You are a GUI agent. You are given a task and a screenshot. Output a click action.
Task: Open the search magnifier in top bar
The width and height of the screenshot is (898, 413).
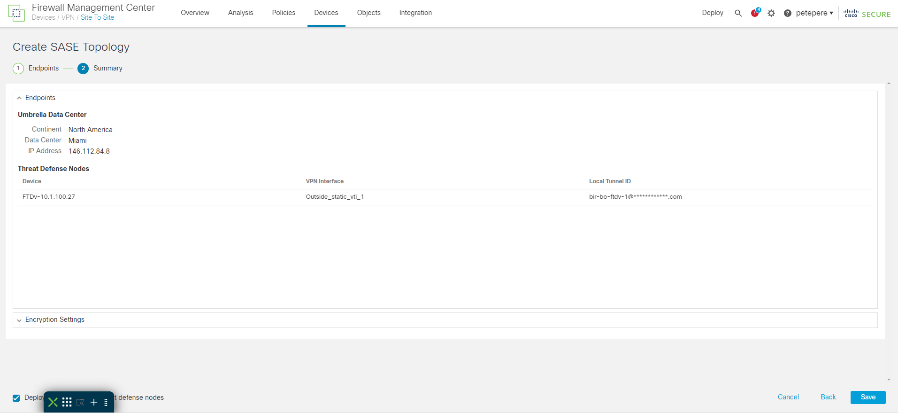pos(738,13)
